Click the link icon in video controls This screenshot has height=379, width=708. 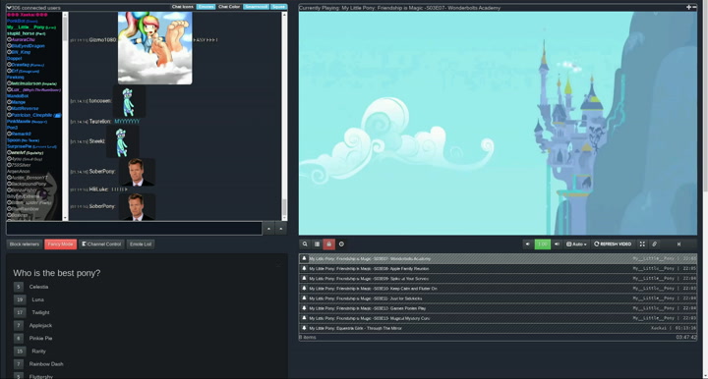[x=654, y=244]
